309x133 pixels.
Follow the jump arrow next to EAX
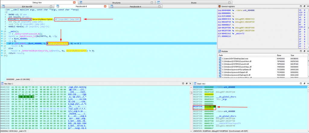pos(233,10)
